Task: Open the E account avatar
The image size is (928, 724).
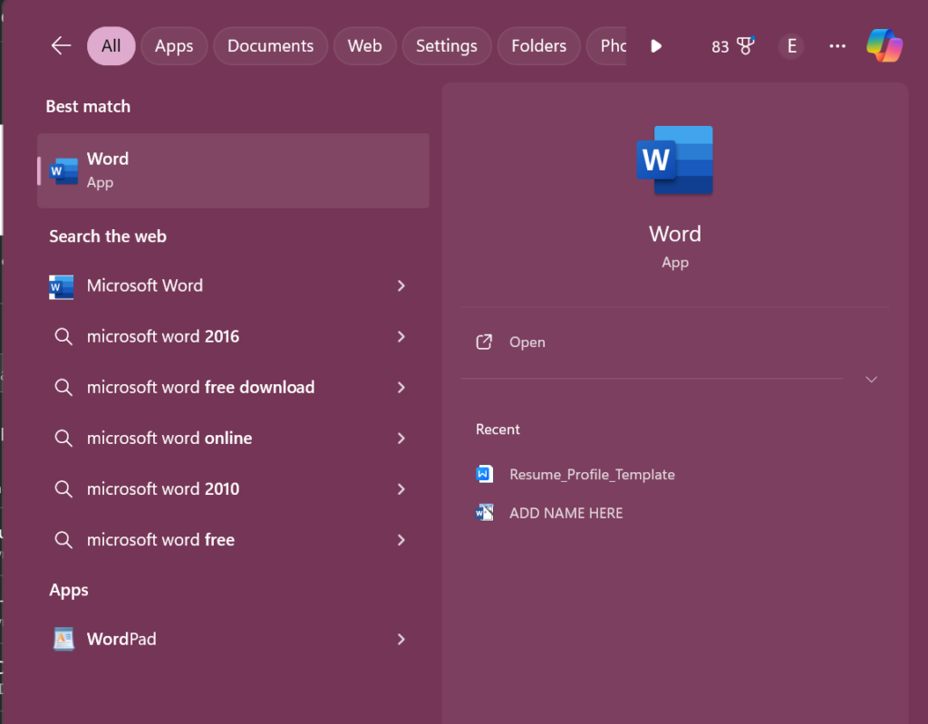Action: (792, 46)
